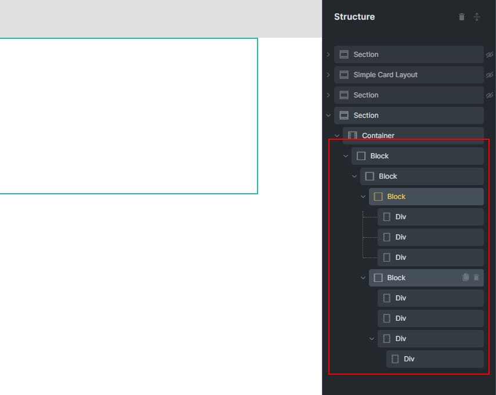Collapse the Block directly under Container
This screenshot has height=395, width=496.
click(x=345, y=156)
